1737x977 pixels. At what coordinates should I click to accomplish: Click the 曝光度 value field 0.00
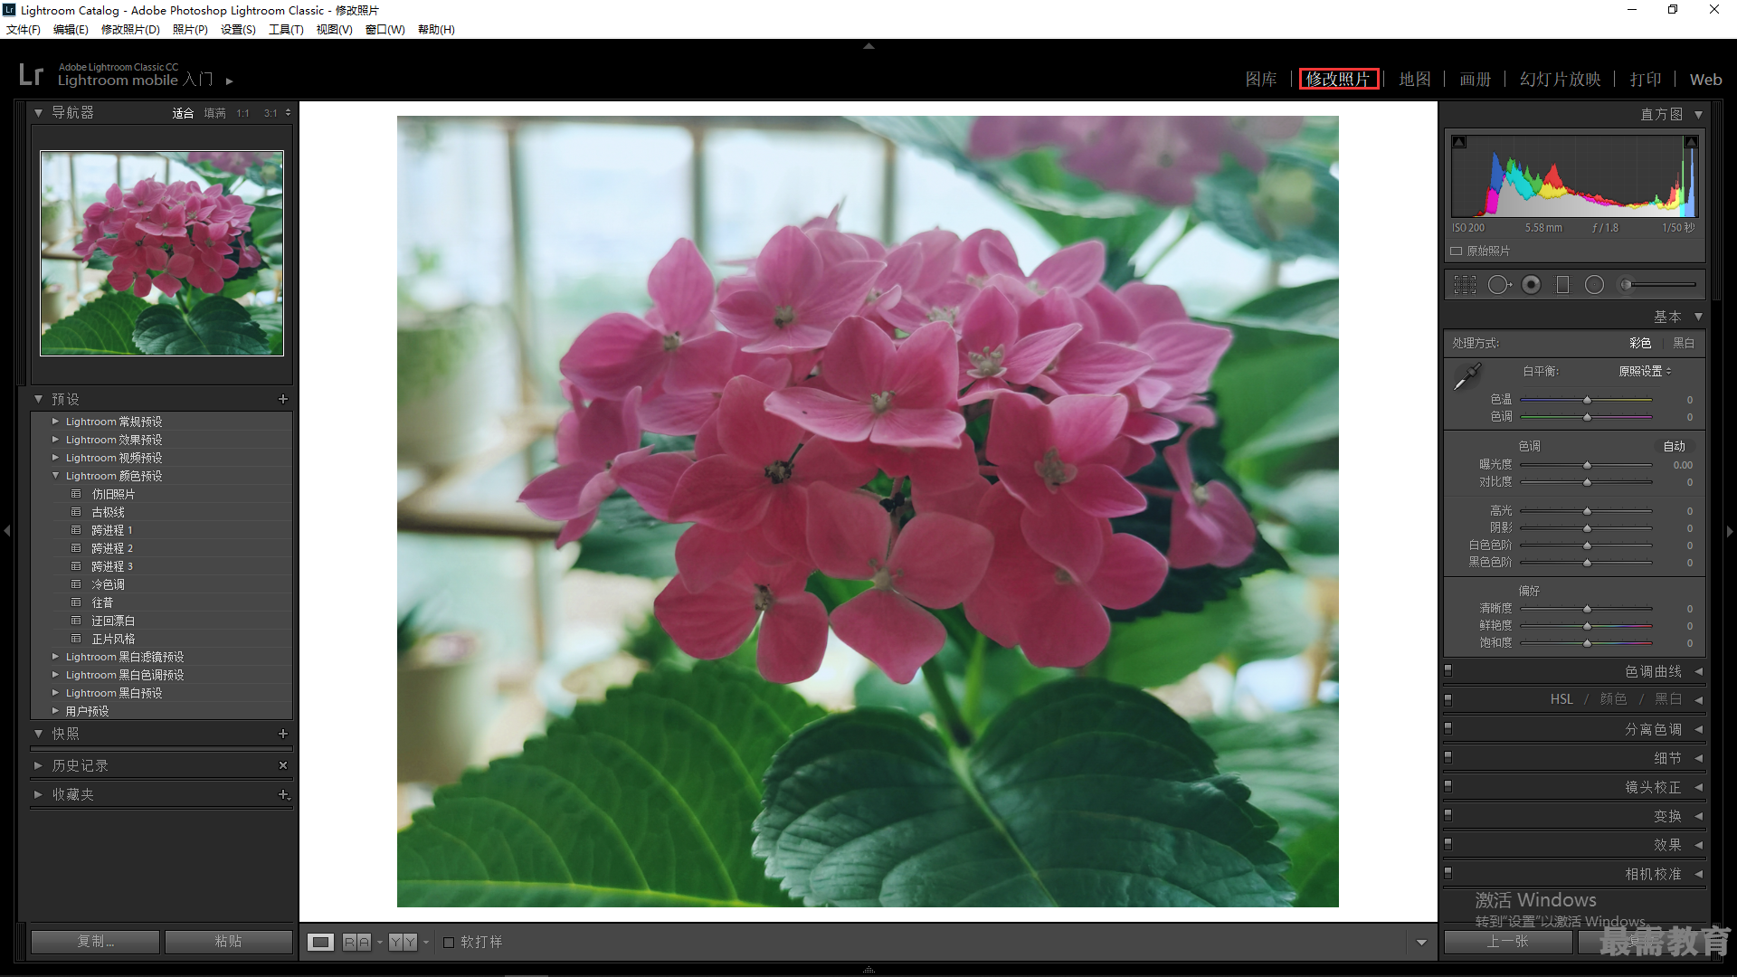point(1683,465)
